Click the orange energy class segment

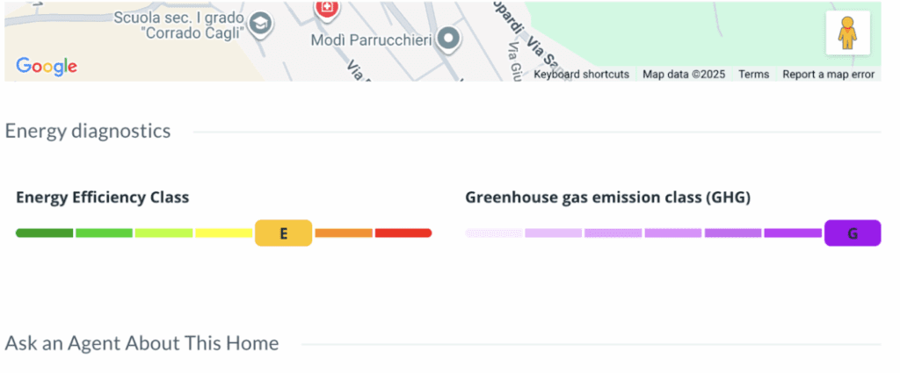[344, 233]
